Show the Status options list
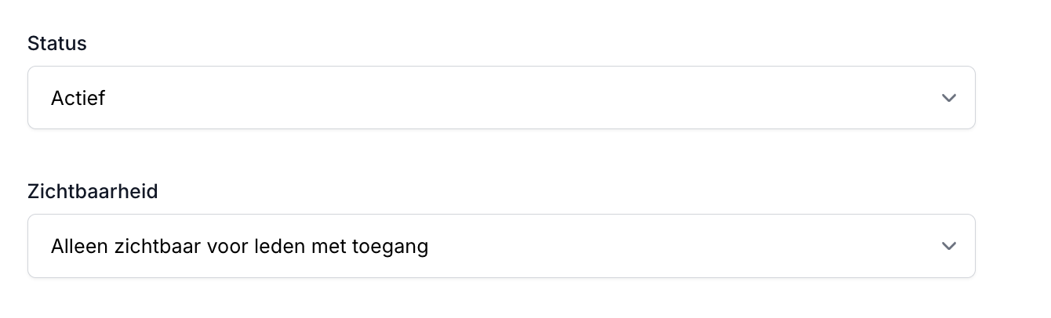Viewport: 1051px width, 318px height. click(501, 98)
